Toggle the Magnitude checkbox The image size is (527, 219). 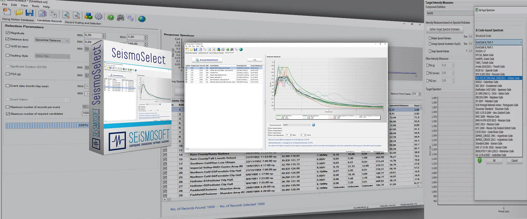pos(8,33)
